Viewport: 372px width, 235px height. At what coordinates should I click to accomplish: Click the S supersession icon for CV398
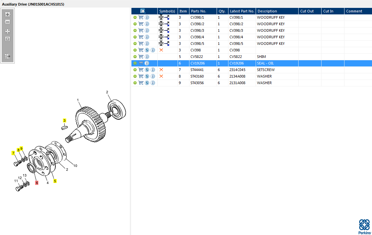tap(147, 50)
